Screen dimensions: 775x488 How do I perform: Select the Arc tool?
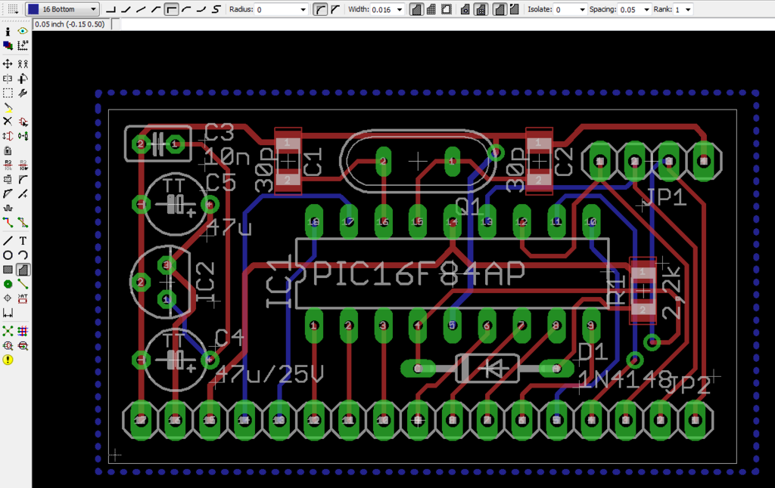(23, 255)
